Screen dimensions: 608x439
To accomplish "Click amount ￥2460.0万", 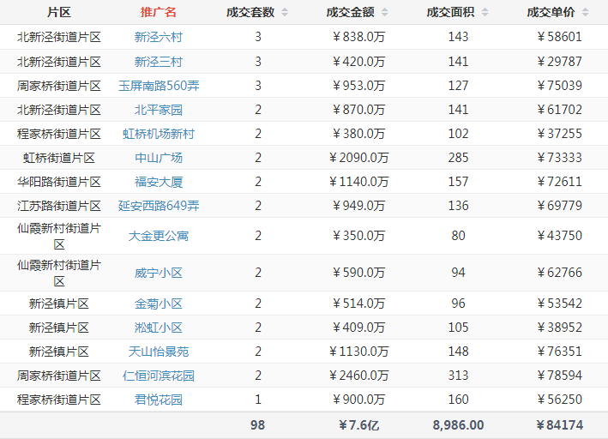I will (x=358, y=376).
